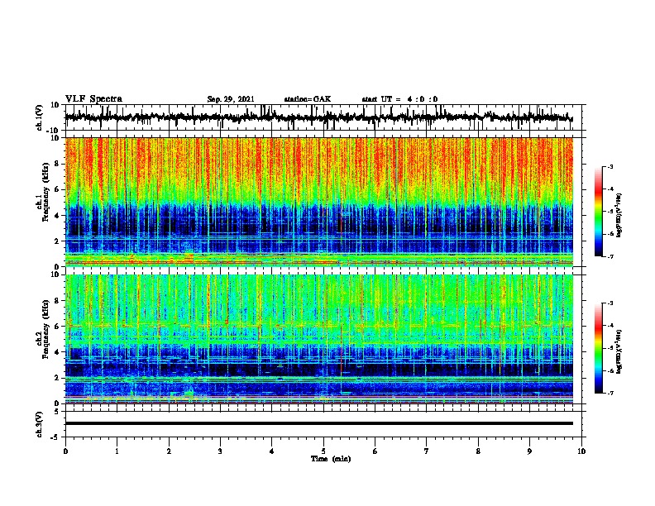
Task: Click the "ch.1(V)" waveform axis label
Action: click(40, 117)
